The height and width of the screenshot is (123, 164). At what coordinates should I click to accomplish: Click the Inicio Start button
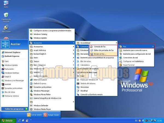(8, 121)
